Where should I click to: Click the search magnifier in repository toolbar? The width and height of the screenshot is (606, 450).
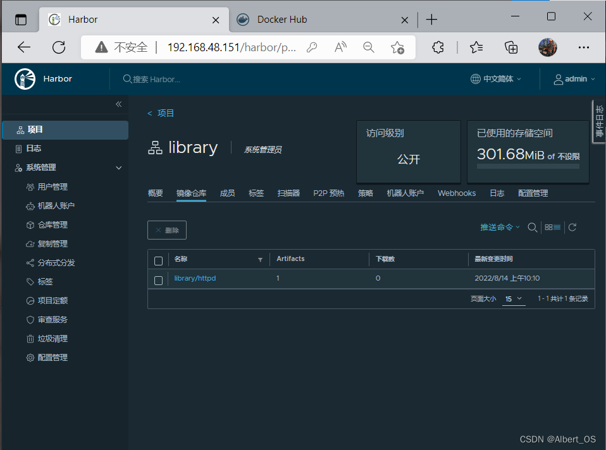532,228
